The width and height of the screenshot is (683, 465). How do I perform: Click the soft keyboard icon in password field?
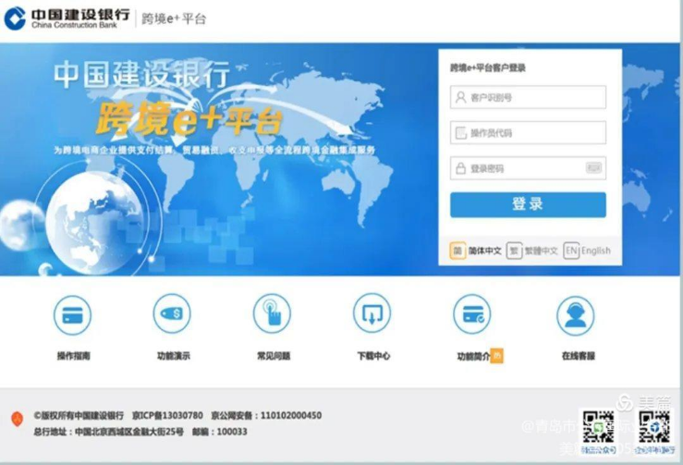tap(593, 167)
